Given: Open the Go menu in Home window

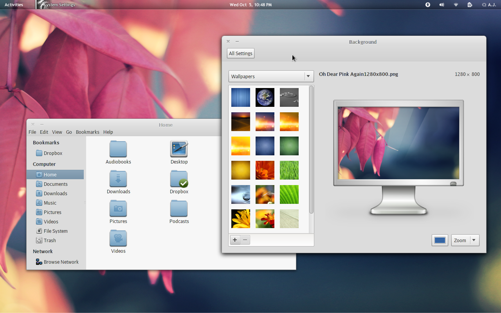Looking at the screenshot, I should [69, 132].
